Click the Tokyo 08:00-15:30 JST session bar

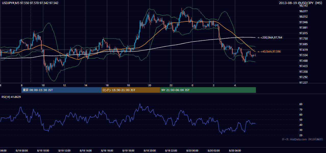(61, 90)
